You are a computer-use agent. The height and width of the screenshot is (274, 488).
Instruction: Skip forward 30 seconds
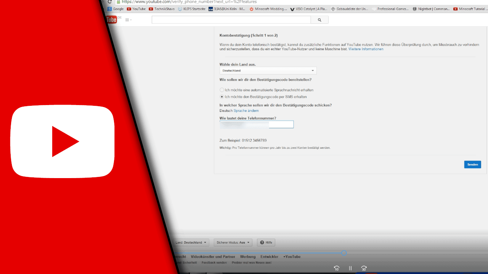[x=364, y=268]
